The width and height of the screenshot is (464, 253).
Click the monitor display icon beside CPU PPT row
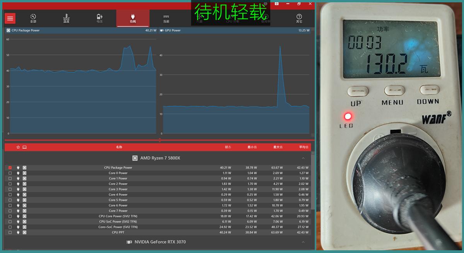24,232
